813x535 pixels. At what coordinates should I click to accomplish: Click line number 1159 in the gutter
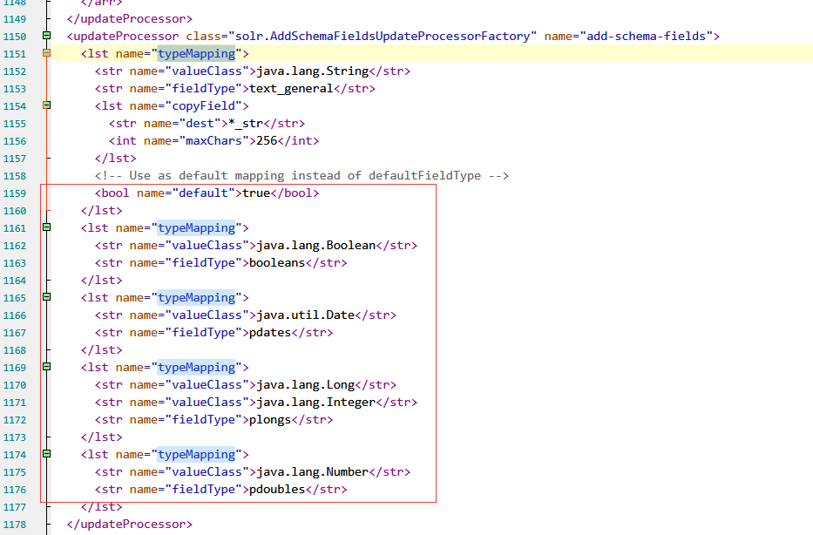click(15, 193)
